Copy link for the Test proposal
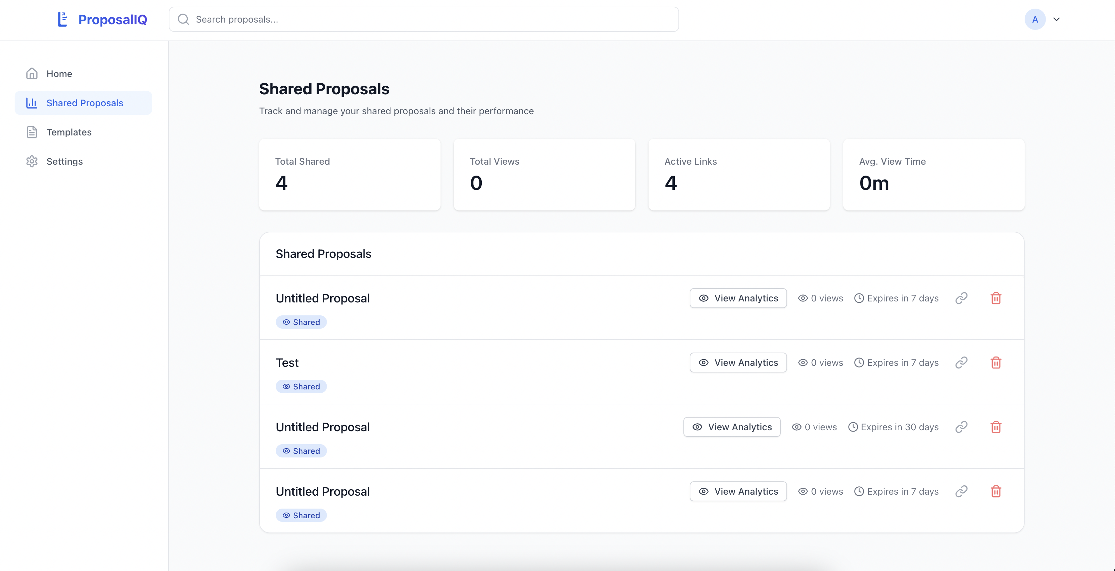 point(961,363)
